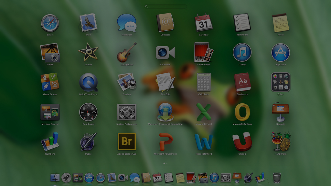Launch Safari from the Dock
331x186 pixels.
pyautogui.click(x=101, y=178)
